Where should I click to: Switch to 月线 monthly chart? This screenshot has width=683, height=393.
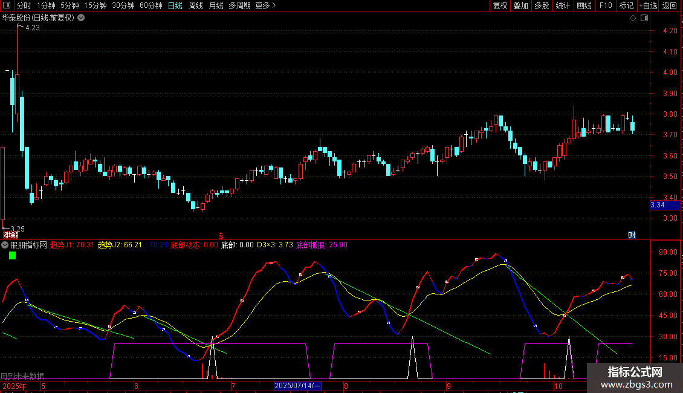tap(216, 5)
